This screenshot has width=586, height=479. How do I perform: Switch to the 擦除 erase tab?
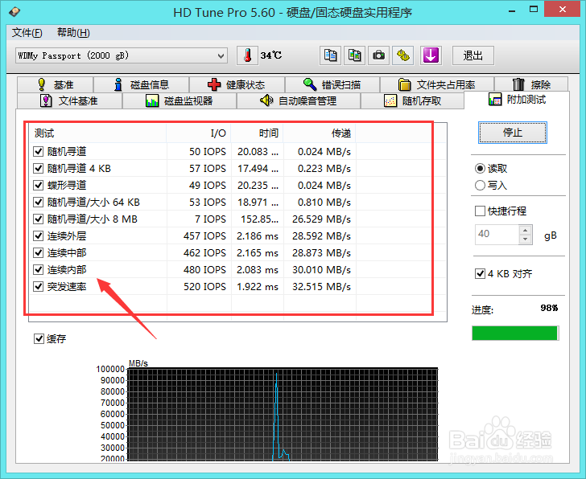click(x=531, y=84)
